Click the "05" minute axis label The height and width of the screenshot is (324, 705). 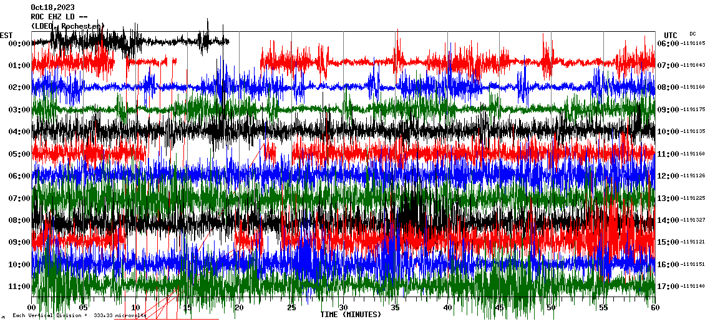(x=83, y=308)
